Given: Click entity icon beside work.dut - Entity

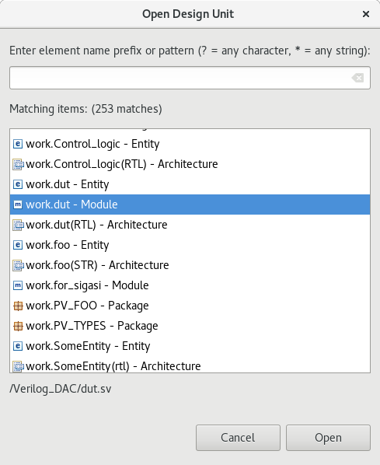Looking at the screenshot, I should [18, 184].
